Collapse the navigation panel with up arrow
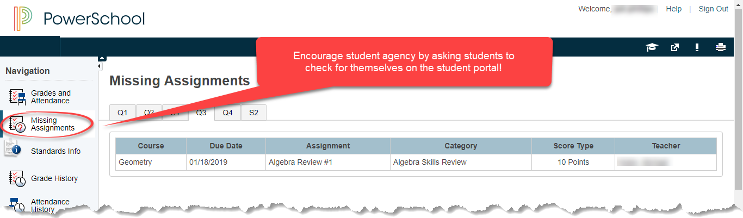743x218 pixels. coord(102,58)
